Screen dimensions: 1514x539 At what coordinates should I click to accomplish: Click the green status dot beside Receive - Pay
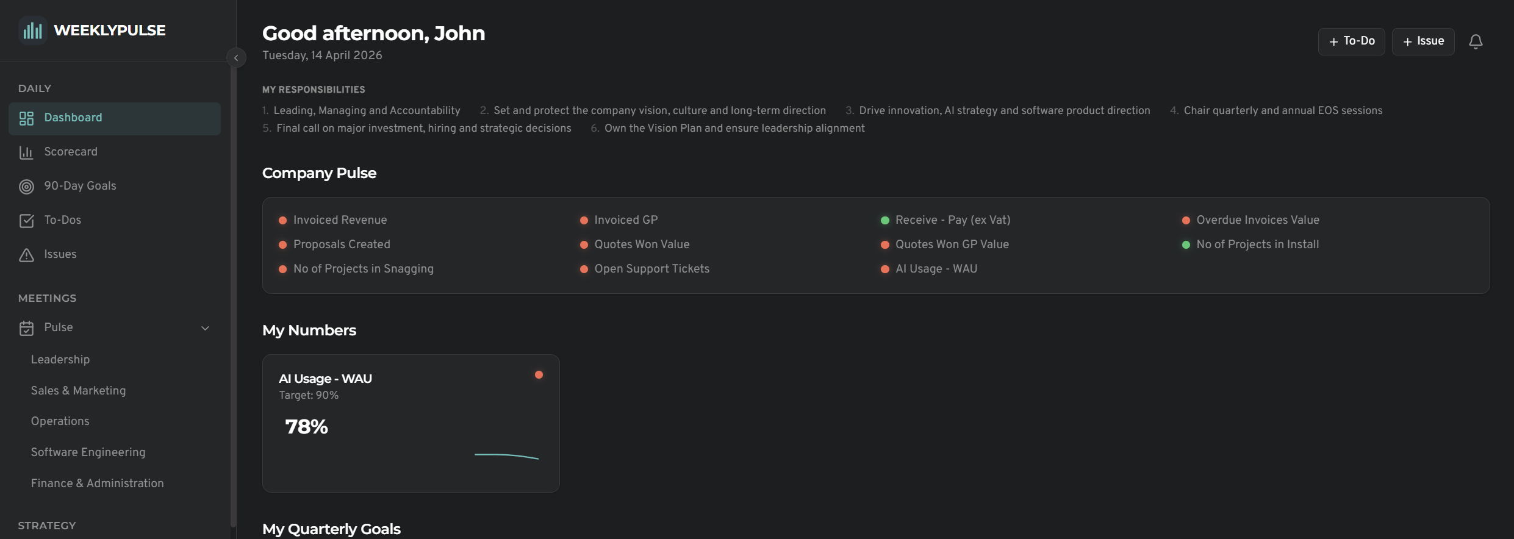pos(884,221)
